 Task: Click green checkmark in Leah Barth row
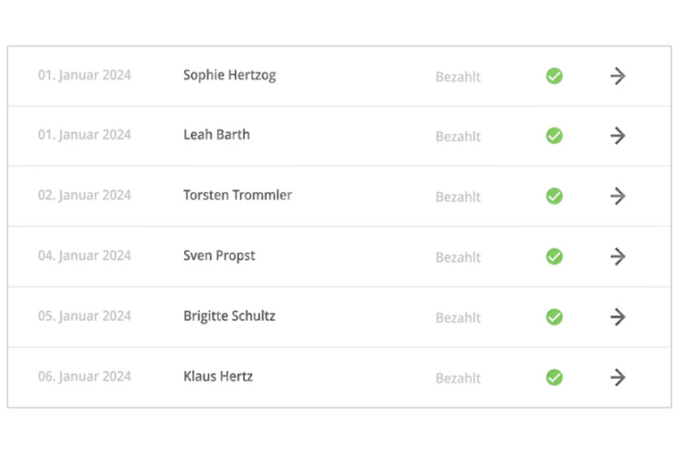click(554, 136)
